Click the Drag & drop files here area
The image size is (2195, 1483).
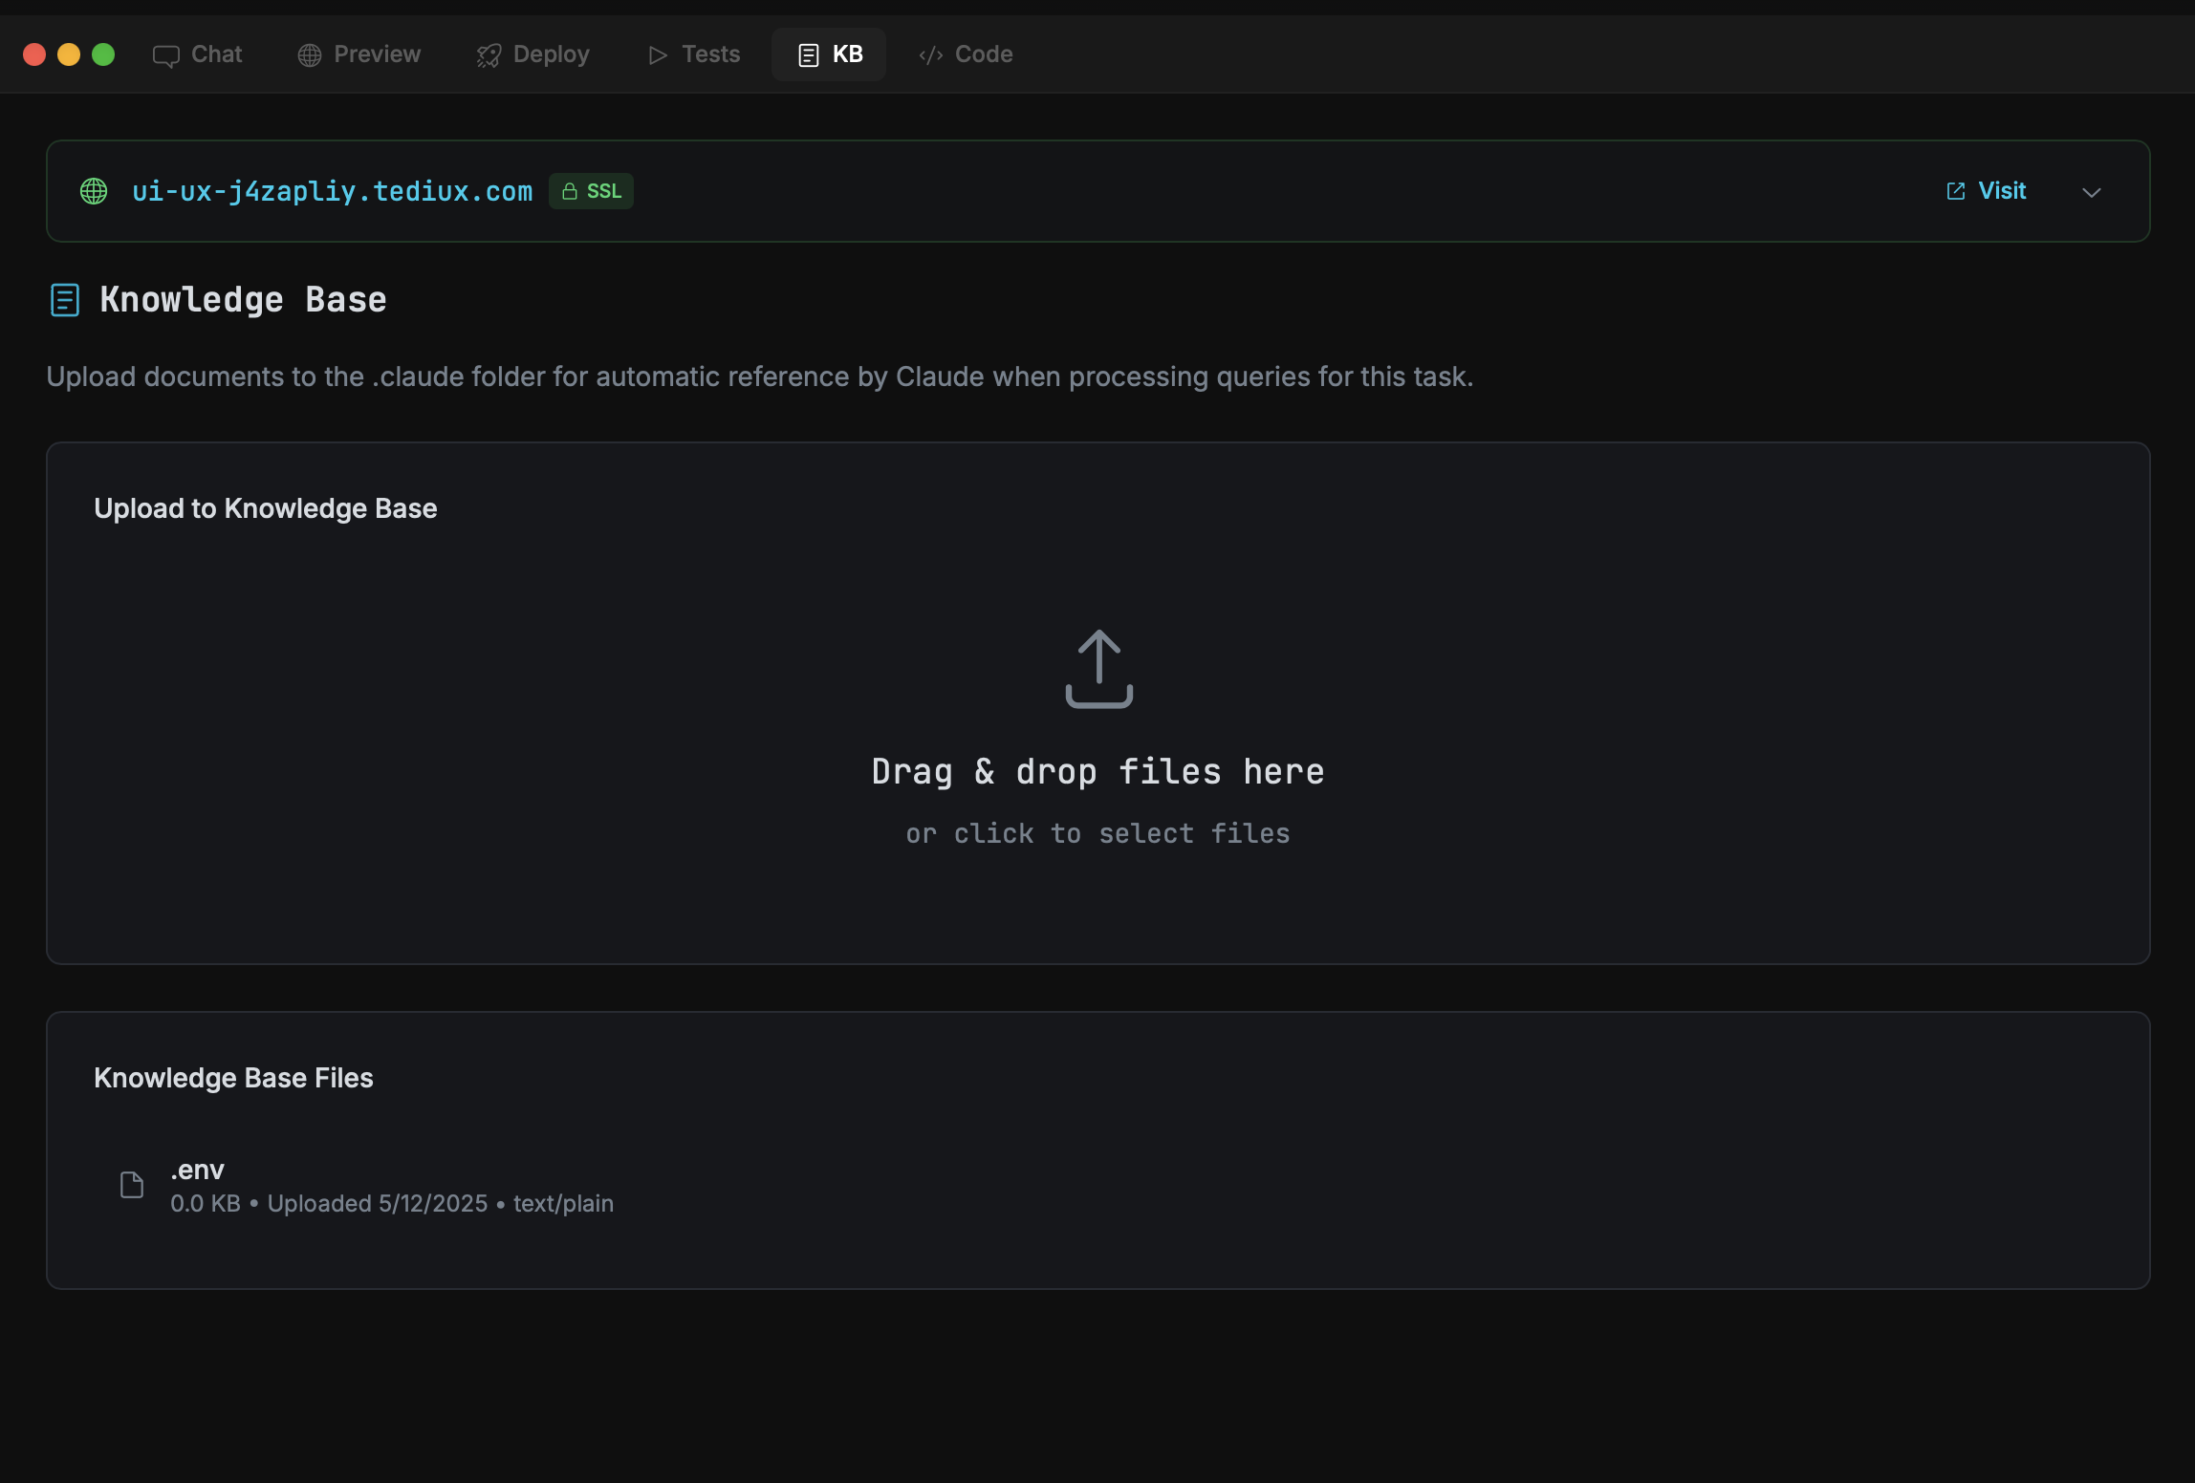pos(1097,771)
